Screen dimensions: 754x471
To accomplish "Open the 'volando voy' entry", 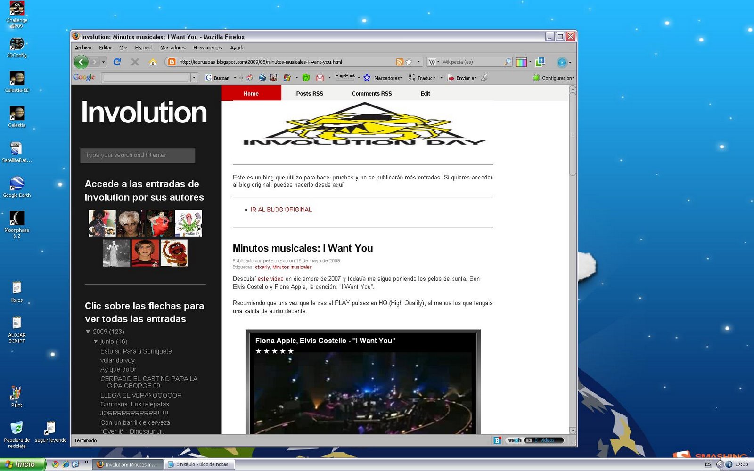I will [x=117, y=360].
